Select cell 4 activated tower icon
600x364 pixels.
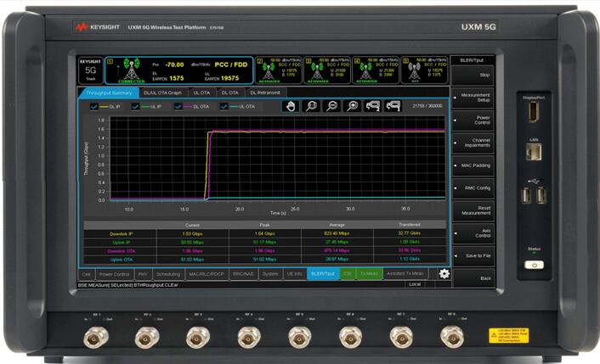(365, 69)
